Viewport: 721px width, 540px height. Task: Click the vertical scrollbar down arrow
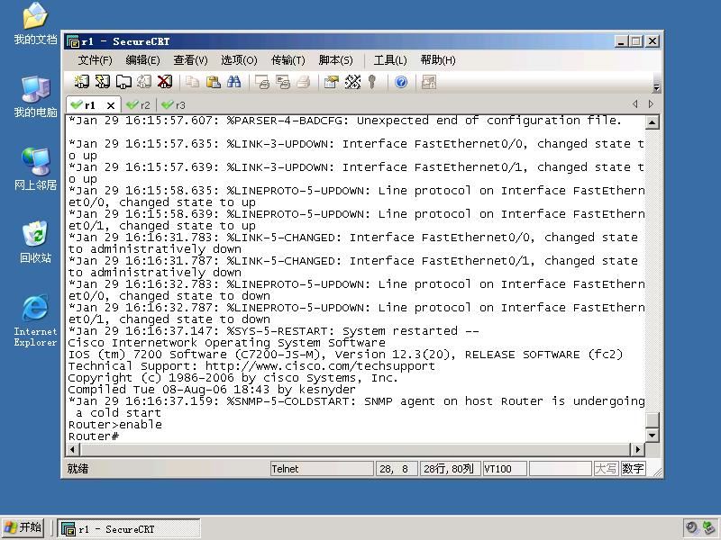point(652,436)
